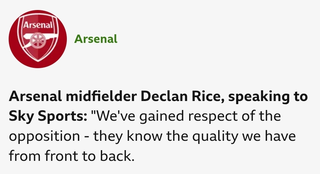Click the white Arsenal wordmark inside crest
This screenshot has width=320, height=174.
pos(37,25)
